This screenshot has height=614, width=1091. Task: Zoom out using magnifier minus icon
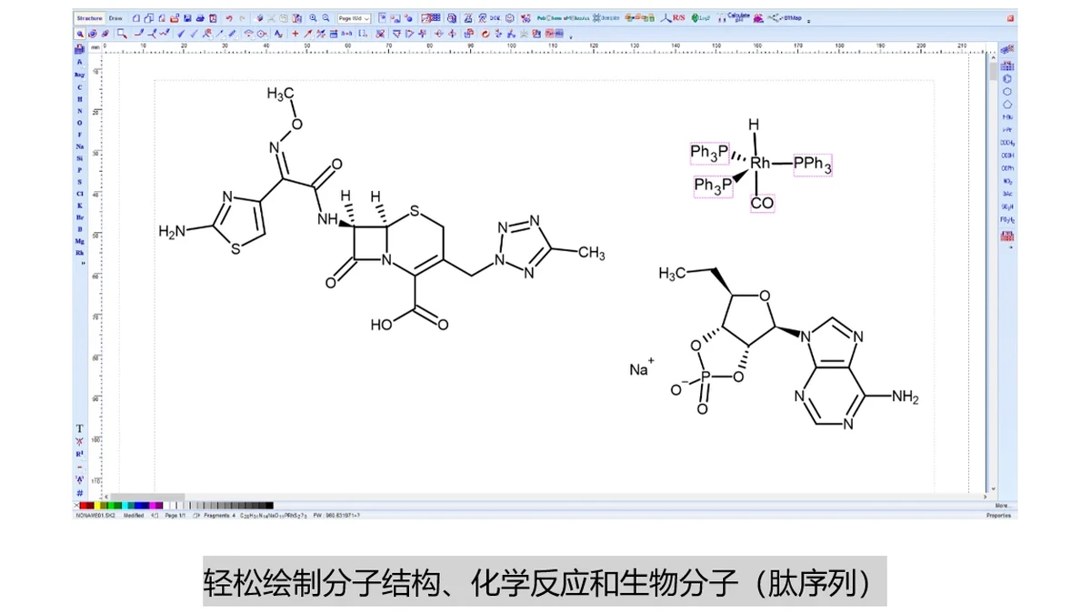coord(325,18)
